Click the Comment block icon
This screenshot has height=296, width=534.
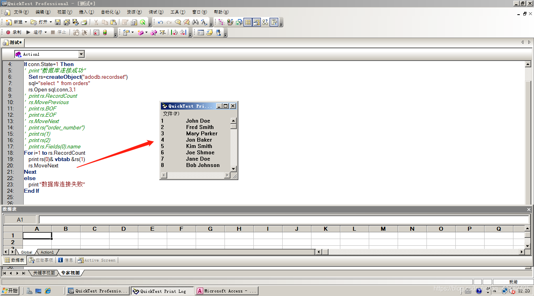(178, 22)
